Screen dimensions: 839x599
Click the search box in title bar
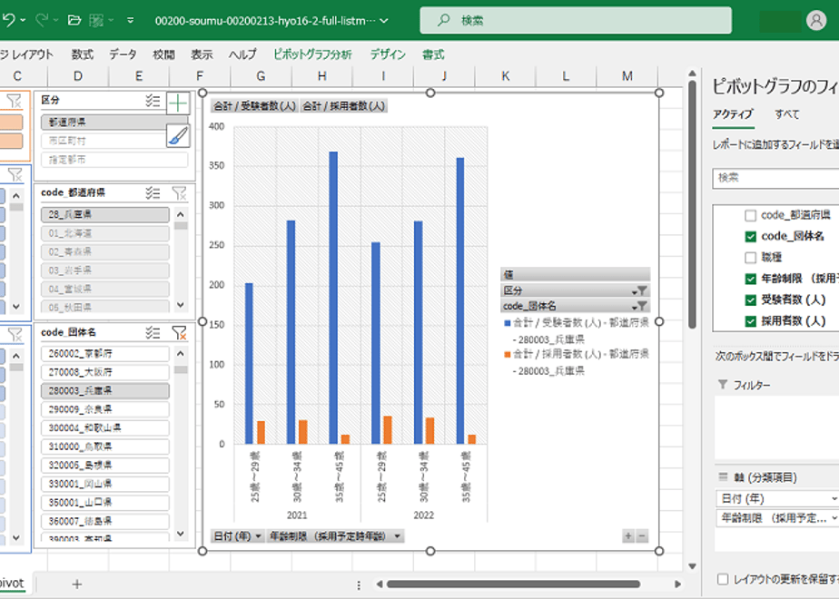tap(575, 20)
